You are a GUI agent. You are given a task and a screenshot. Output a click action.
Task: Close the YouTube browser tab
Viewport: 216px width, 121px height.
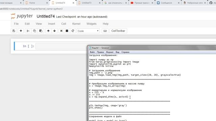[x=152, y=3]
